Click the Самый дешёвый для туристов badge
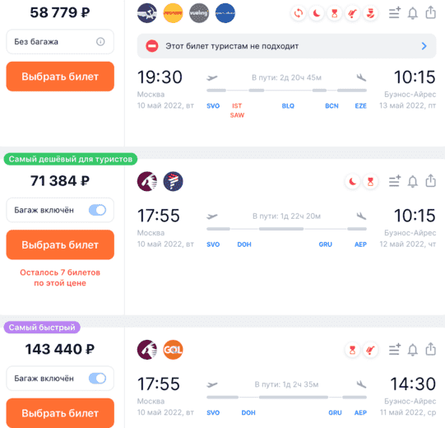This screenshot has width=445, height=428. point(71,159)
